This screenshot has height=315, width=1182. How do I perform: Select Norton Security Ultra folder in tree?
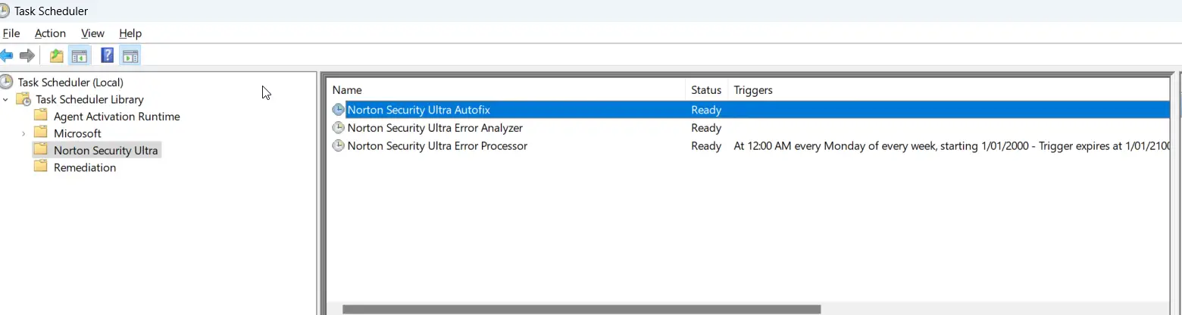pos(106,150)
